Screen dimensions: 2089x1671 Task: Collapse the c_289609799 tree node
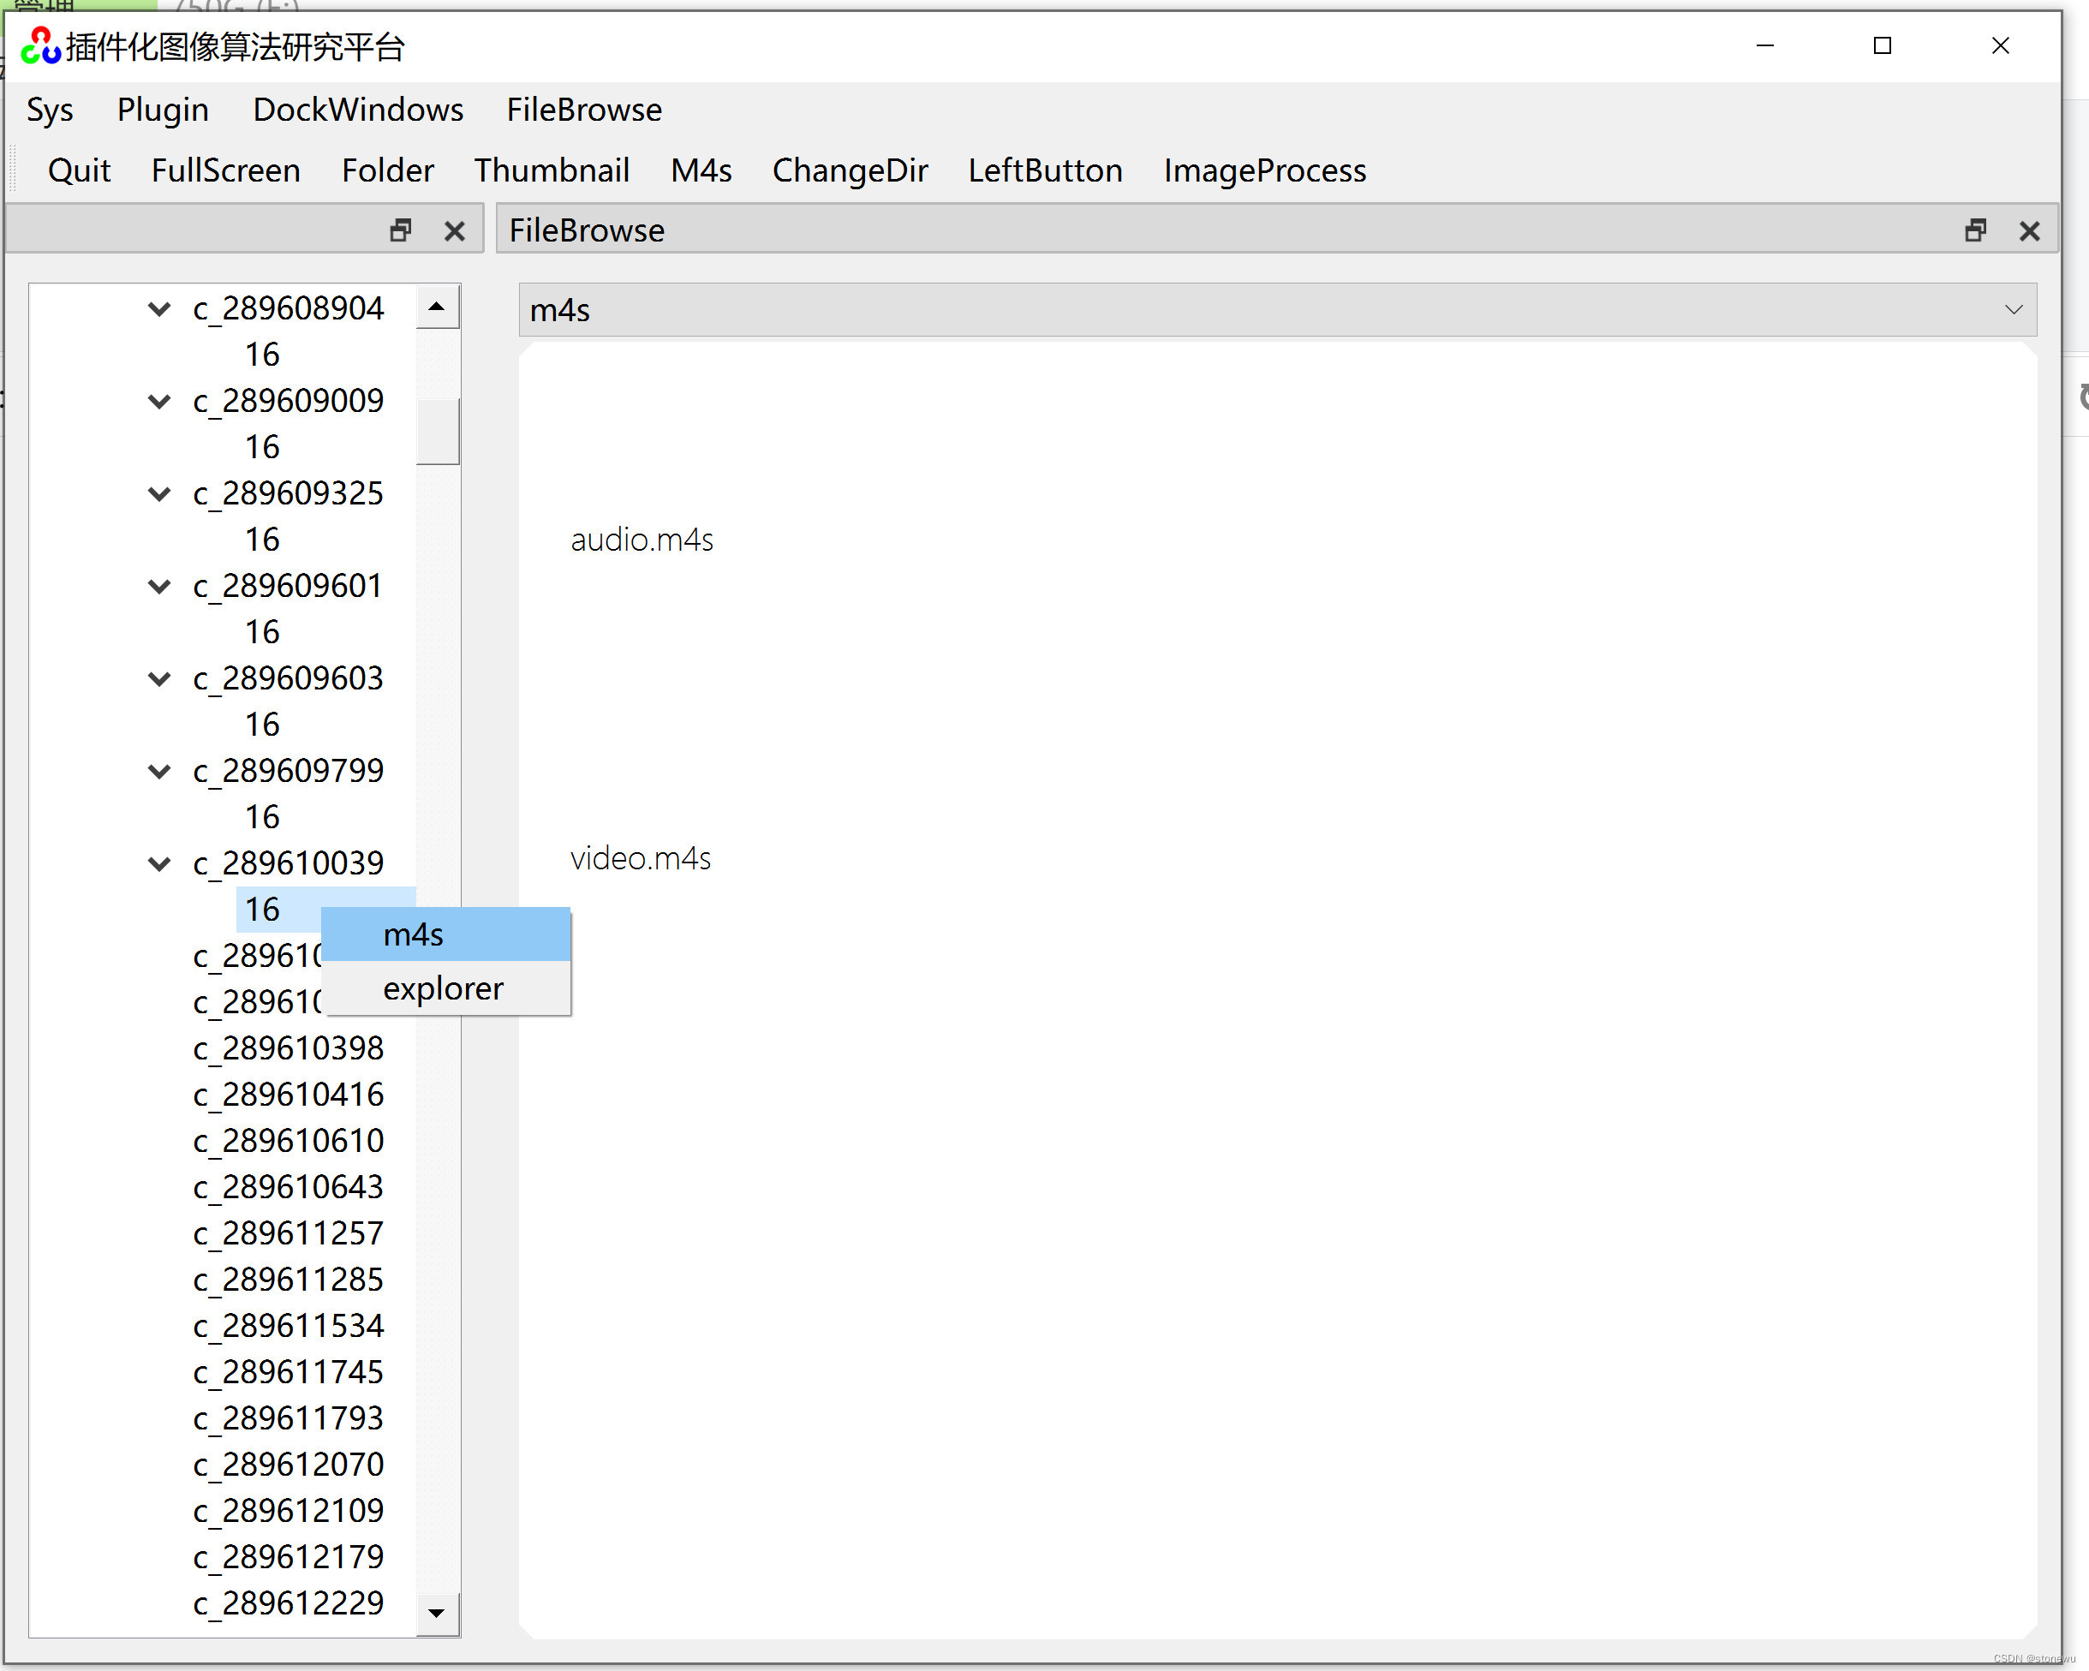tap(159, 771)
